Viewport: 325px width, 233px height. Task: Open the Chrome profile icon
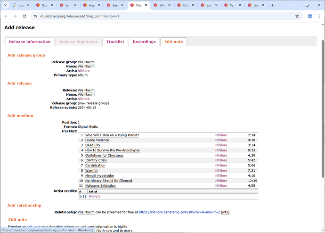(x=309, y=16)
